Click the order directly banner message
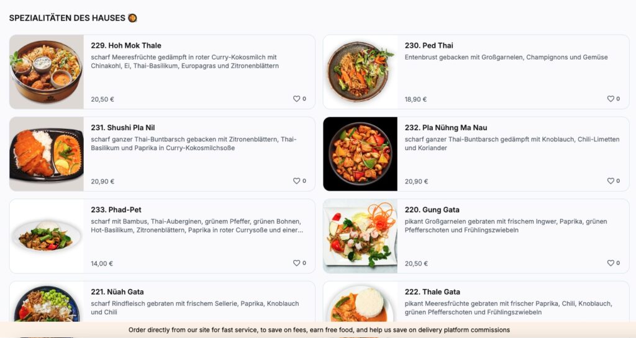Image resolution: width=636 pixels, height=338 pixels. 319,330
